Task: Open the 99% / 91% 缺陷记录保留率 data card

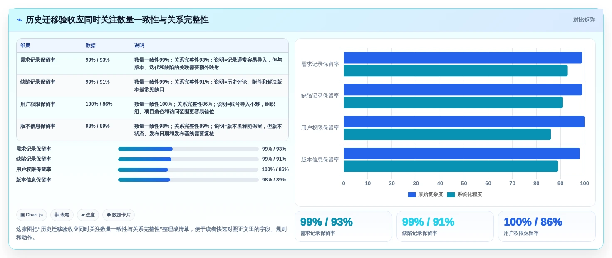Action: [445, 226]
